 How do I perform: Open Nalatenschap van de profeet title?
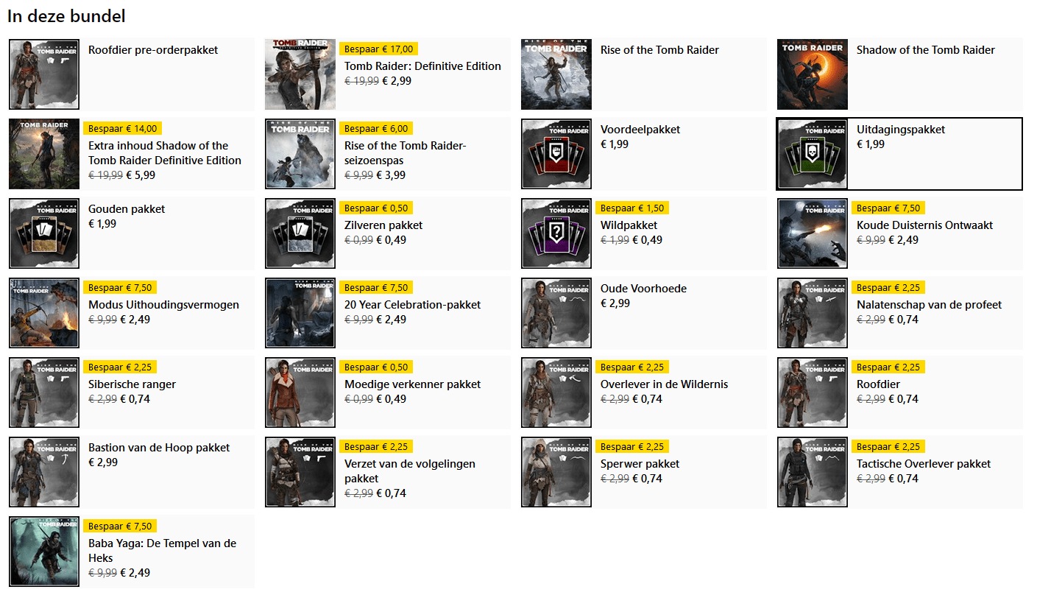[x=929, y=305]
